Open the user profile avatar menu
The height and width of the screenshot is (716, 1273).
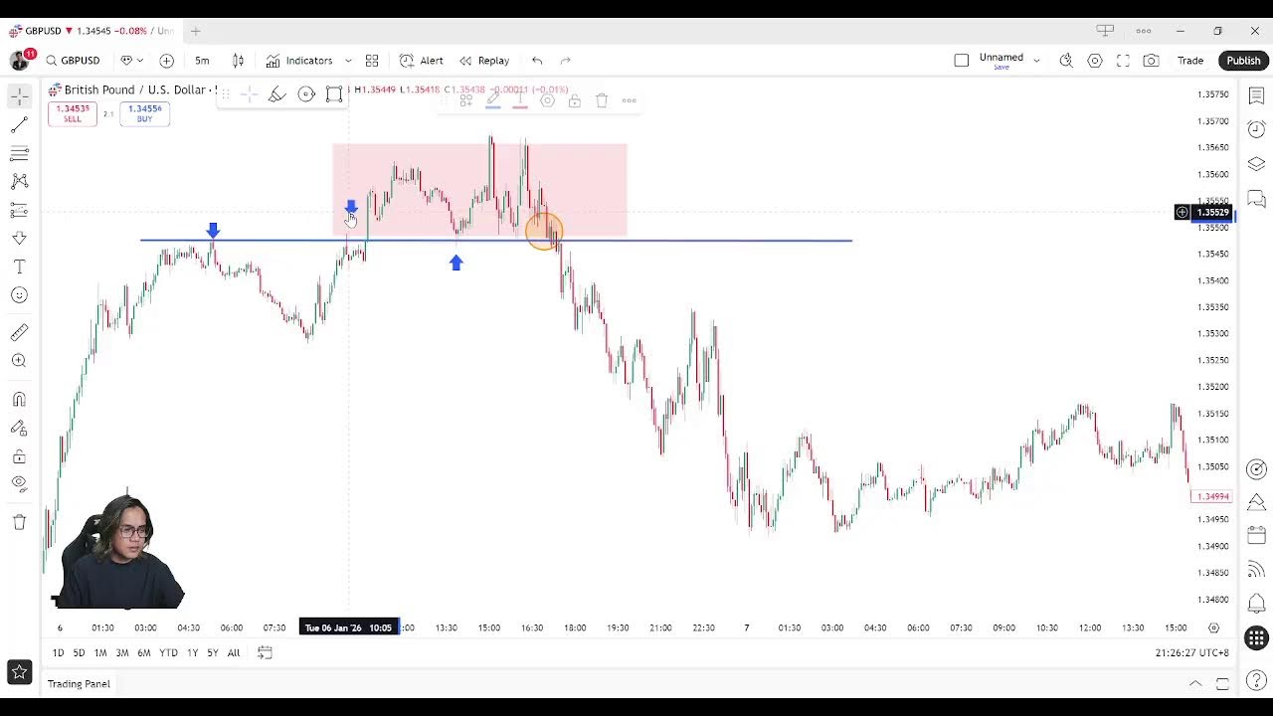(x=20, y=61)
